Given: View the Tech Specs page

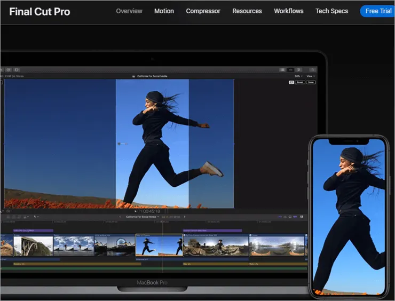Looking at the screenshot, I should 332,11.
